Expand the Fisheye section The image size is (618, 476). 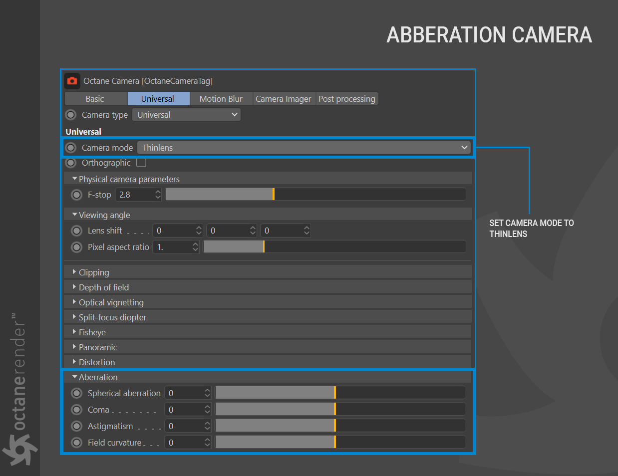[x=268, y=332]
